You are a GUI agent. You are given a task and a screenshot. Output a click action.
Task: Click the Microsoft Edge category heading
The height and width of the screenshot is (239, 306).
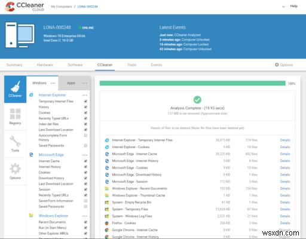(x=51, y=155)
